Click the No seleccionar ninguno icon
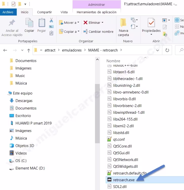The image size is (184, 190). tap(177, 27)
